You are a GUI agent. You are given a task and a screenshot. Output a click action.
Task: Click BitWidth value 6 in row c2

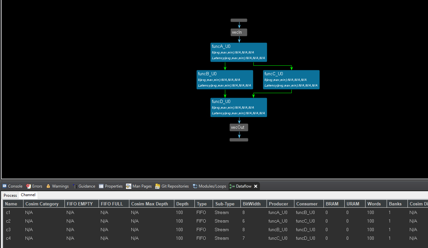244,221
